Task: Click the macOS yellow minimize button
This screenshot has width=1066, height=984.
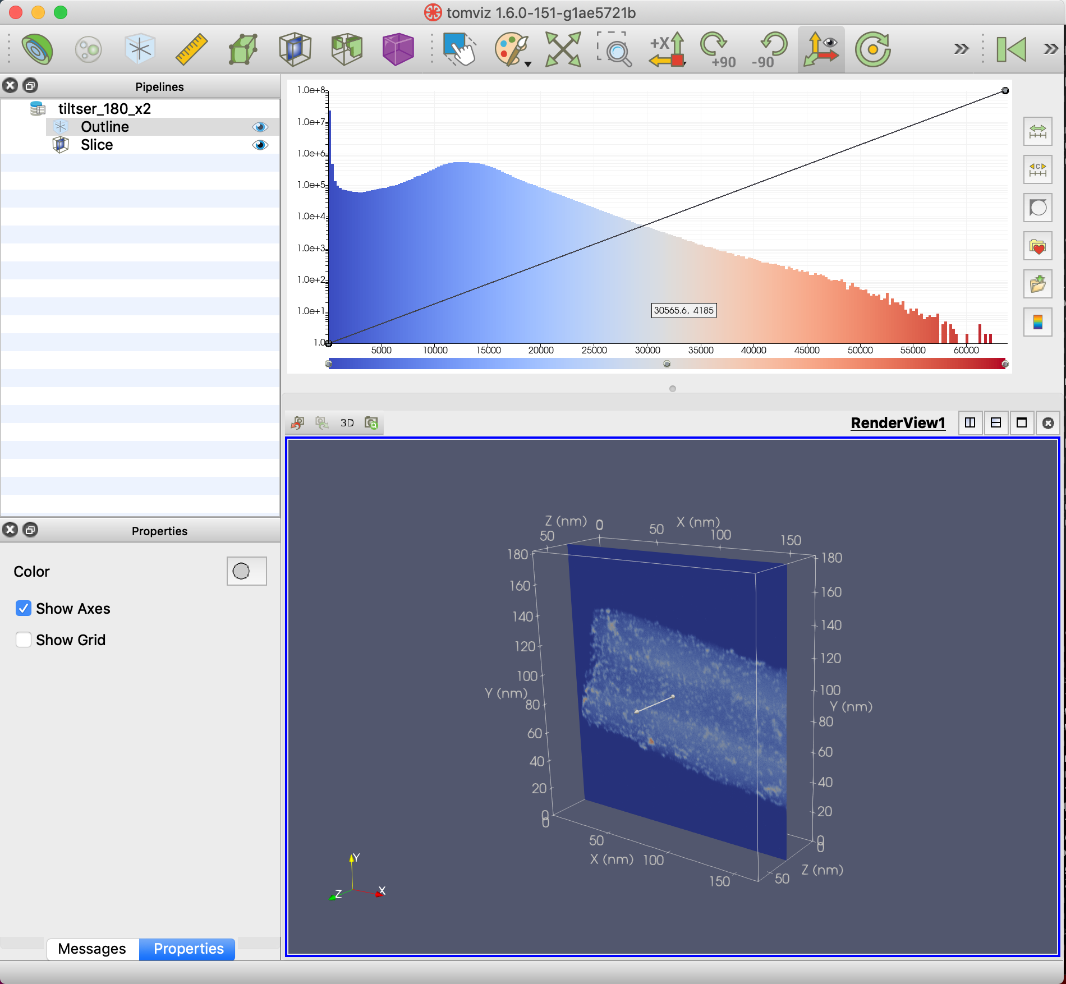Action: 38,12
